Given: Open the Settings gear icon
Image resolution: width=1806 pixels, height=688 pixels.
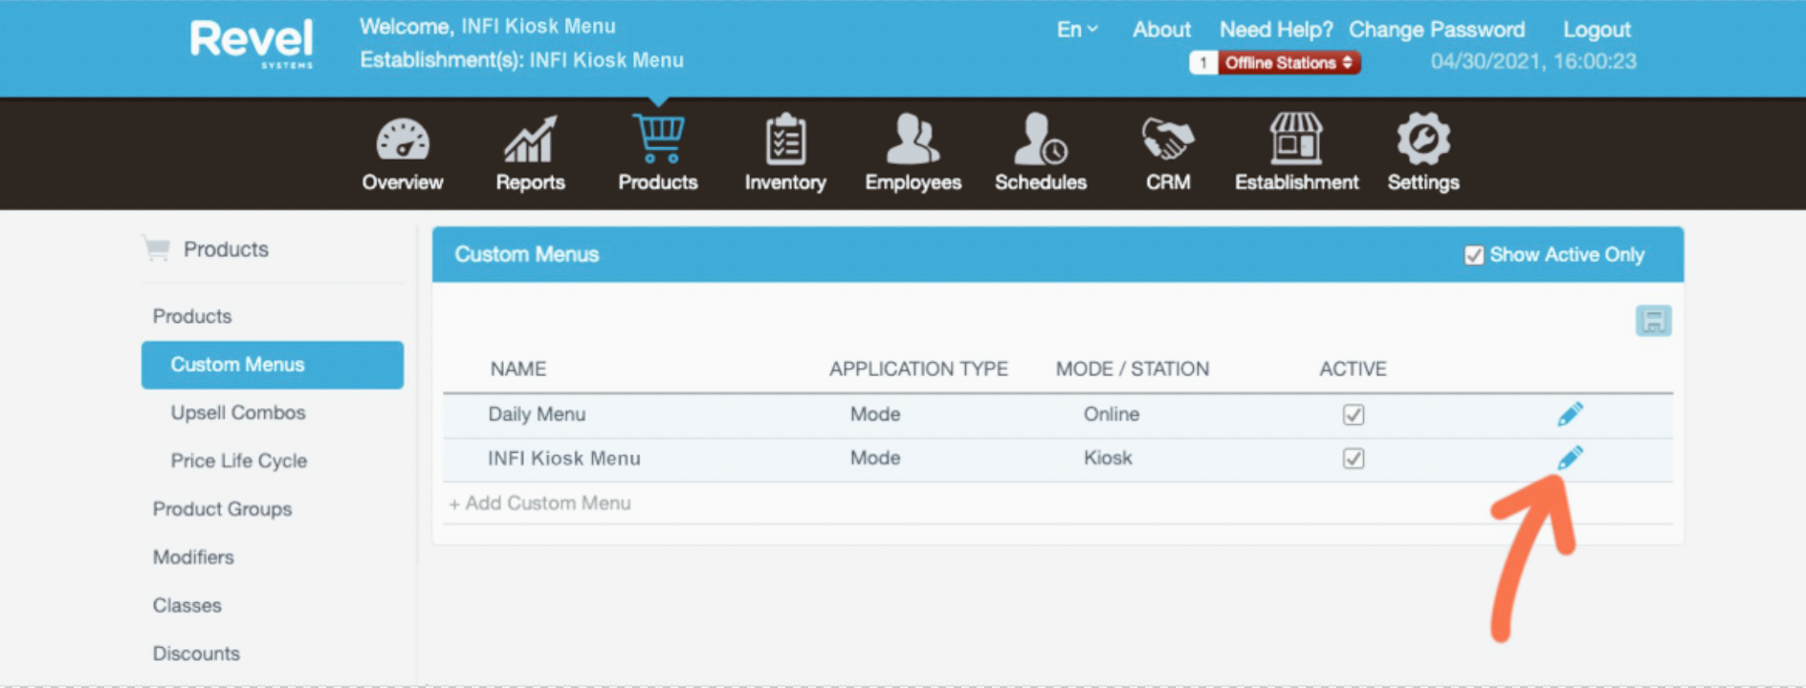Looking at the screenshot, I should tap(1423, 140).
